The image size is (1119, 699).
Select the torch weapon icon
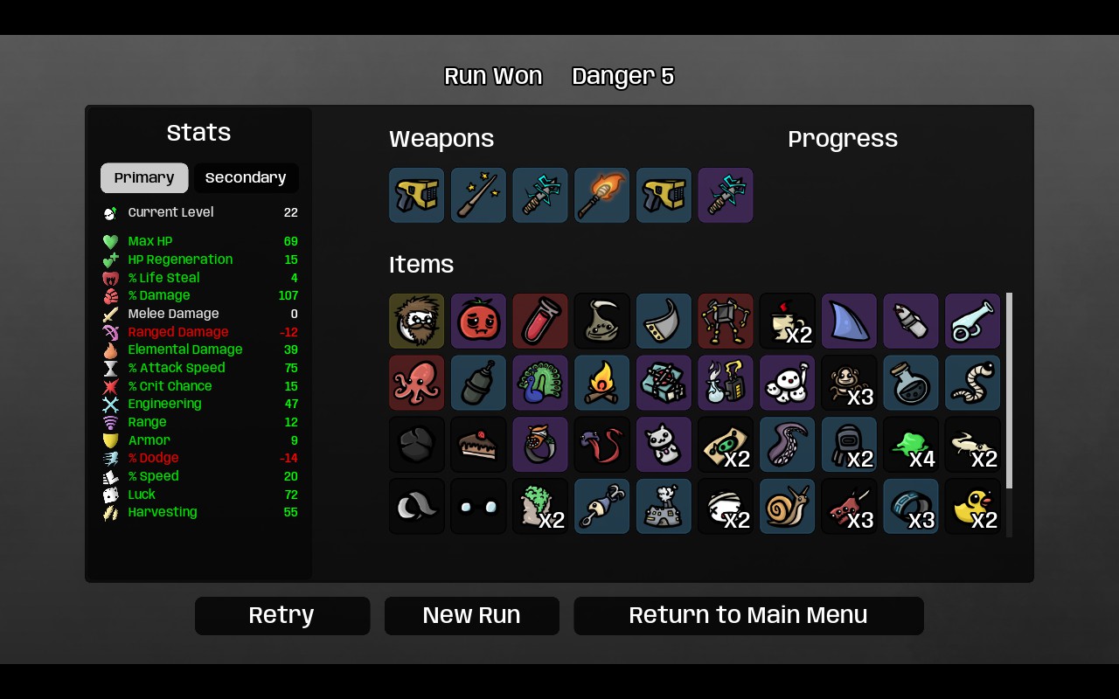point(602,196)
